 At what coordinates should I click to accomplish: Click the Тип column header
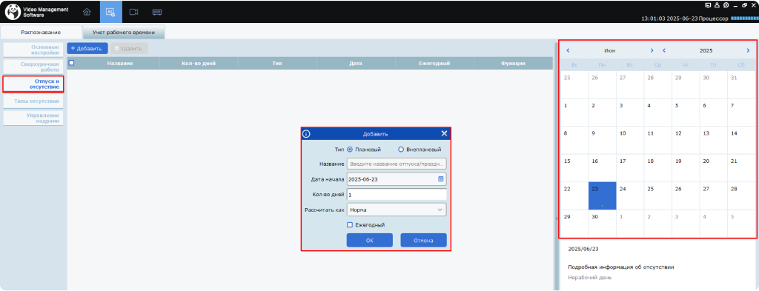[x=277, y=64]
